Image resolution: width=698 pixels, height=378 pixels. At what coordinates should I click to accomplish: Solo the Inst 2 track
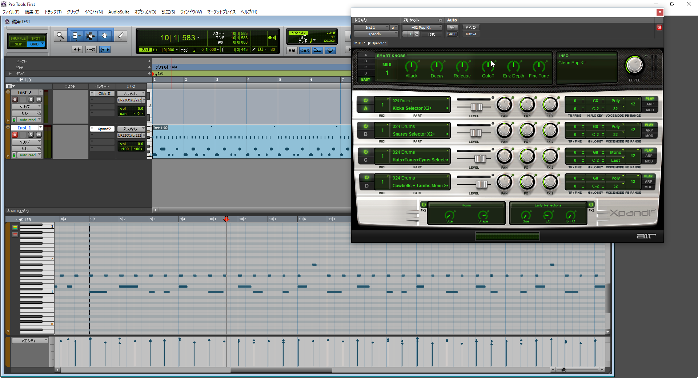31,100
